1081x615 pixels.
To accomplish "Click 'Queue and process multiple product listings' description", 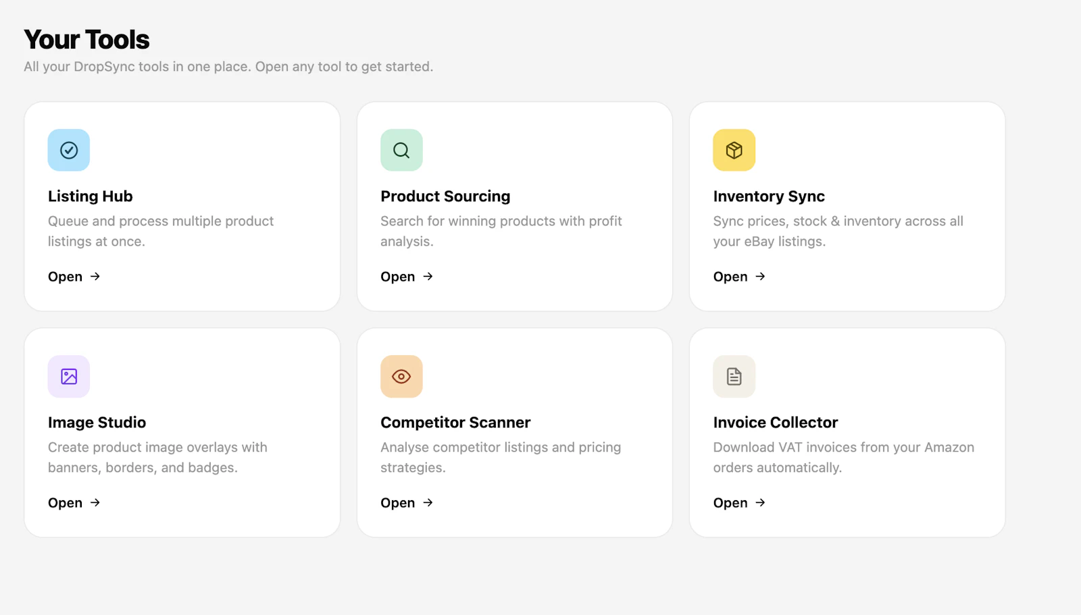I will click(x=161, y=231).
